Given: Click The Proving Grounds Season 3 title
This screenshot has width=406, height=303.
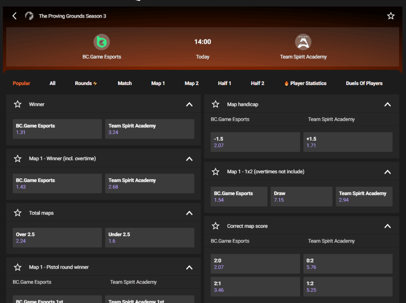Looking at the screenshot, I should [x=73, y=16].
